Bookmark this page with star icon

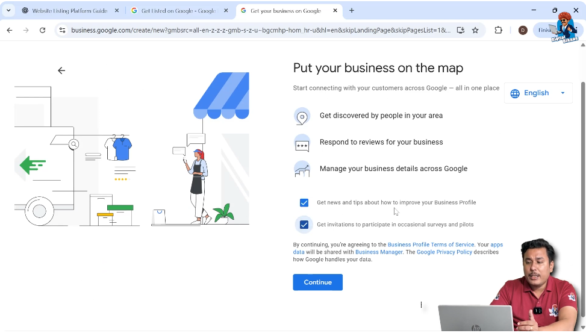coord(475,30)
